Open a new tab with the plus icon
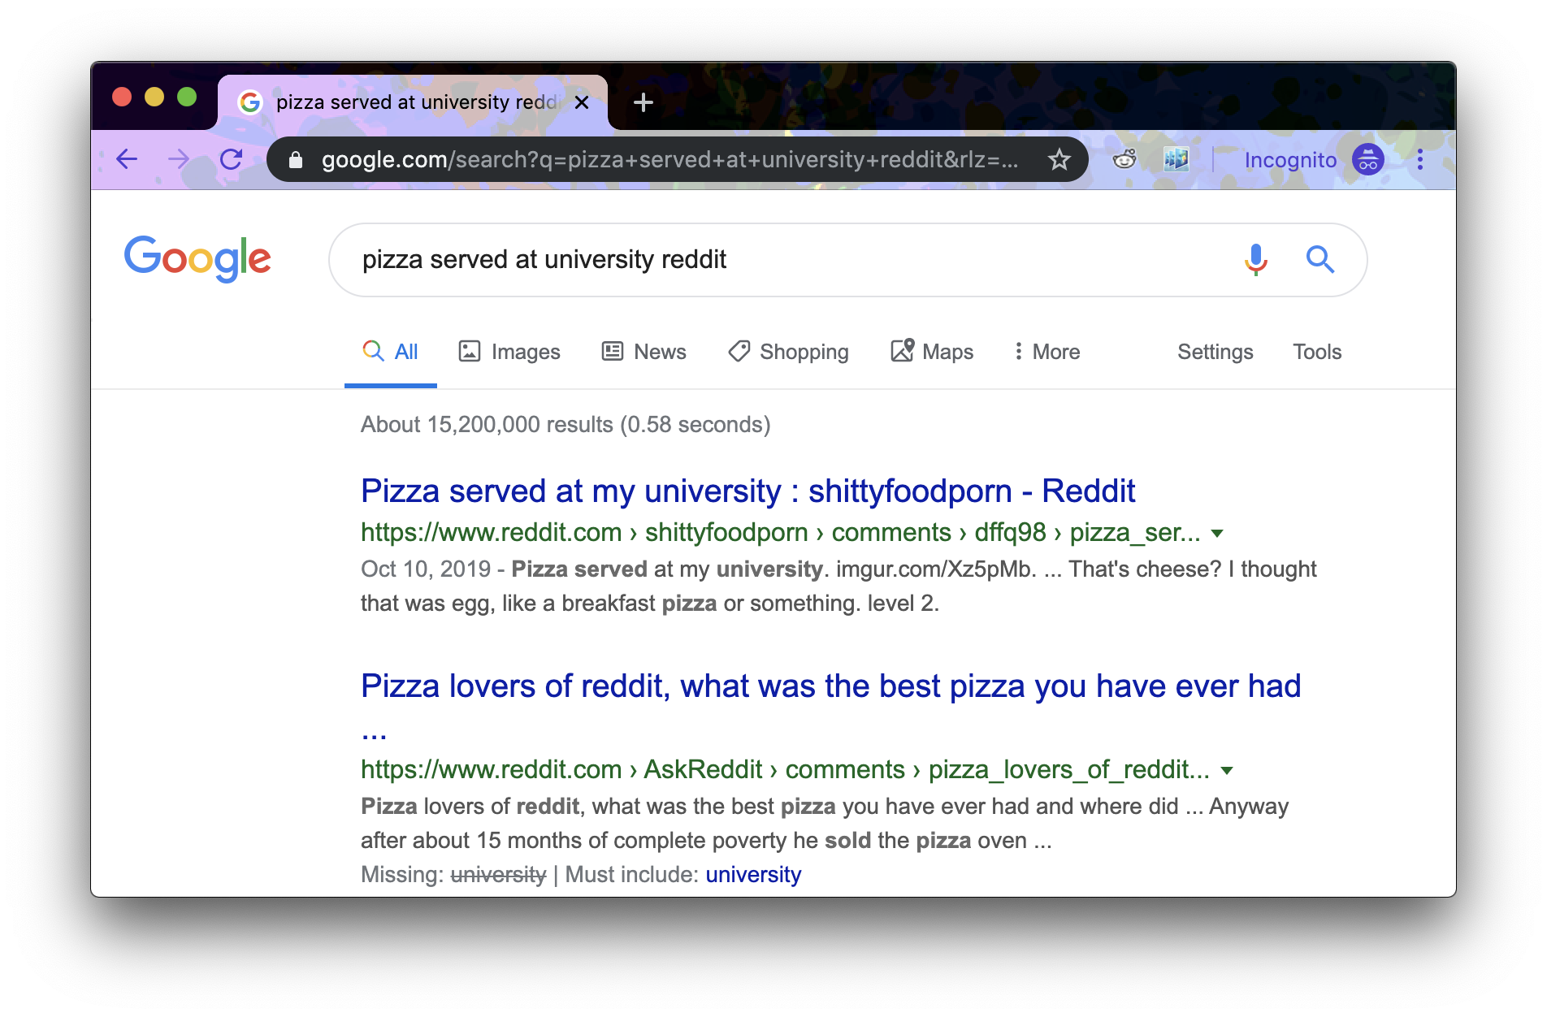 (x=643, y=102)
